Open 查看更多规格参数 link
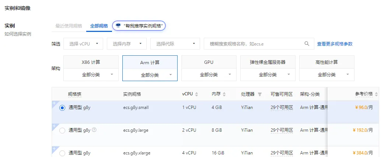The width and height of the screenshot is (381, 157). tap(335, 44)
